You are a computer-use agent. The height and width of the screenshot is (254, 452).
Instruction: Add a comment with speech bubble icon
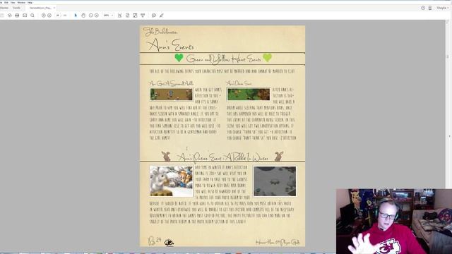pos(154,16)
